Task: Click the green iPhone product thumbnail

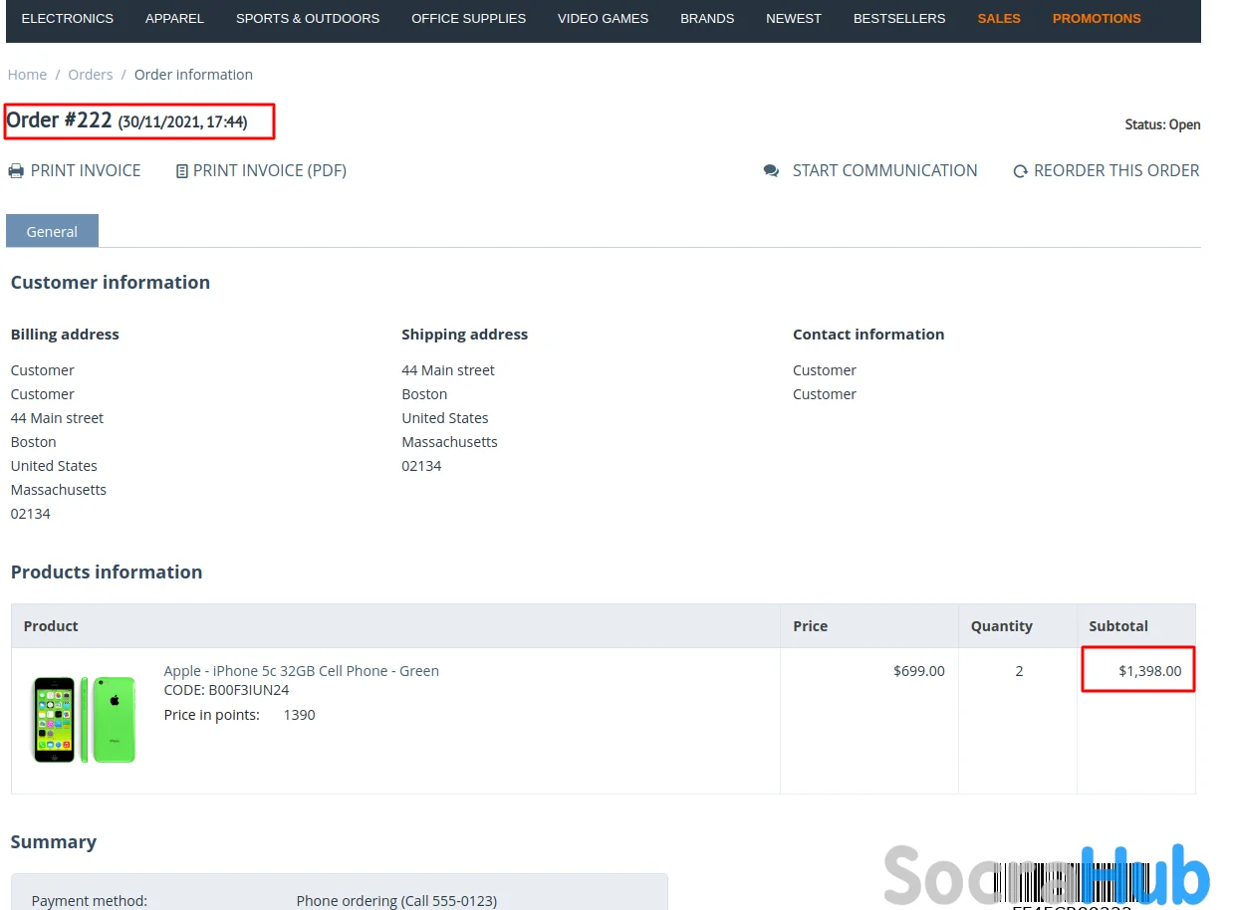Action: [84, 719]
